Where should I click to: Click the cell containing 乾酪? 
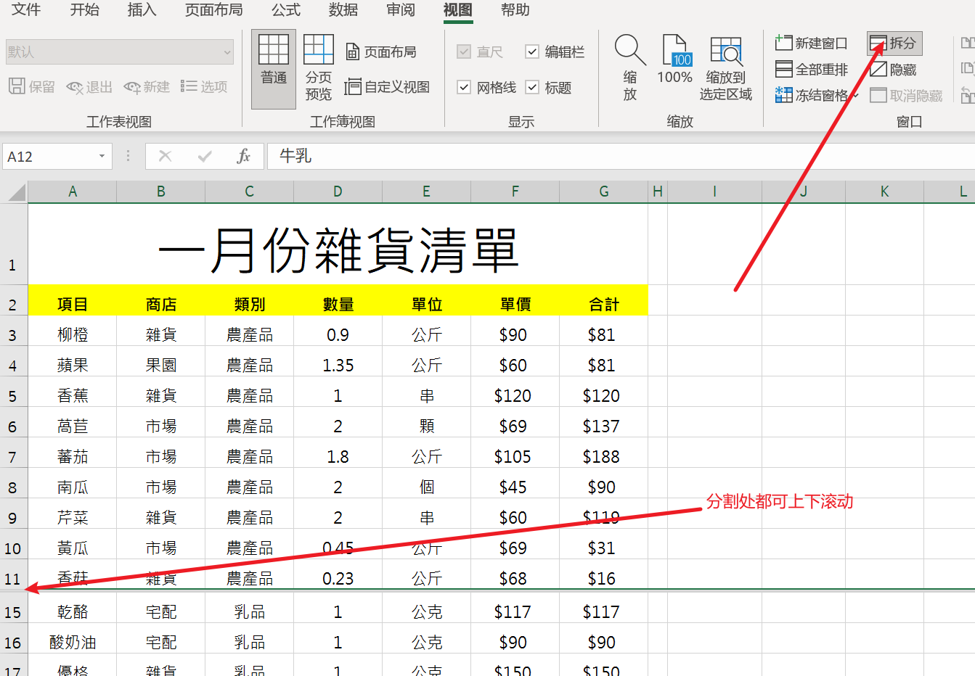tap(73, 609)
